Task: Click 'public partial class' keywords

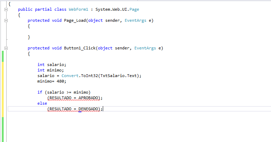Action: point(42,9)
